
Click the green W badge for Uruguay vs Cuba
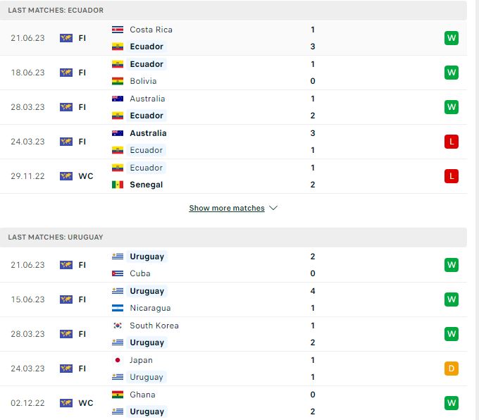click(x=452, y=265)
